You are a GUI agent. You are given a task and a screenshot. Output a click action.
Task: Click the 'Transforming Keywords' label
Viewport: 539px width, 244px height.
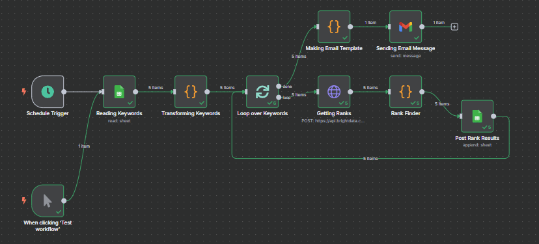click(x=191, y=113)
